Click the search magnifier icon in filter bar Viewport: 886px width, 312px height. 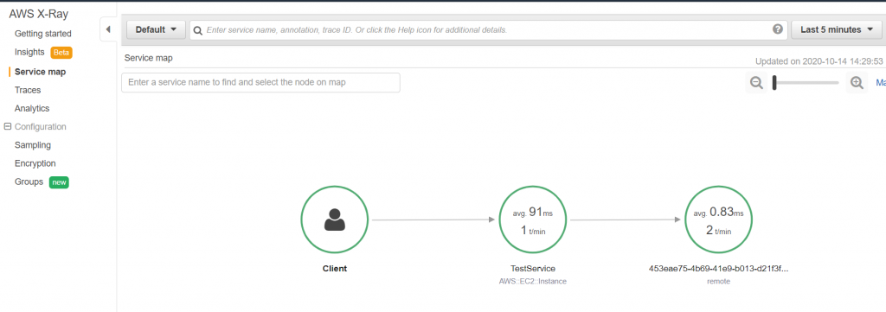tap(198, 30)
